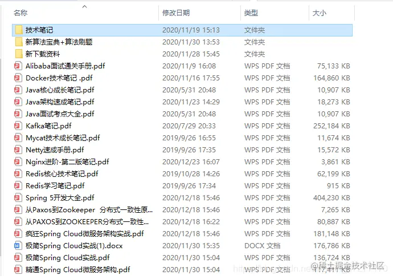The image size is (393, 279).
Task: Click the 新算法宝典+算法刷题 folder icon
Action: coord(19,42)
